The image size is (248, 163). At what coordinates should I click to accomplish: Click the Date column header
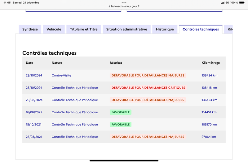pyautogui.click(x=29, y=63)
